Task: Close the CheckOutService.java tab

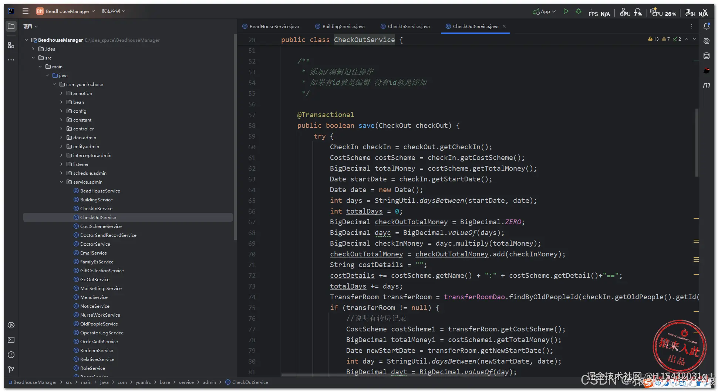Action: click(x=504, y=26)
